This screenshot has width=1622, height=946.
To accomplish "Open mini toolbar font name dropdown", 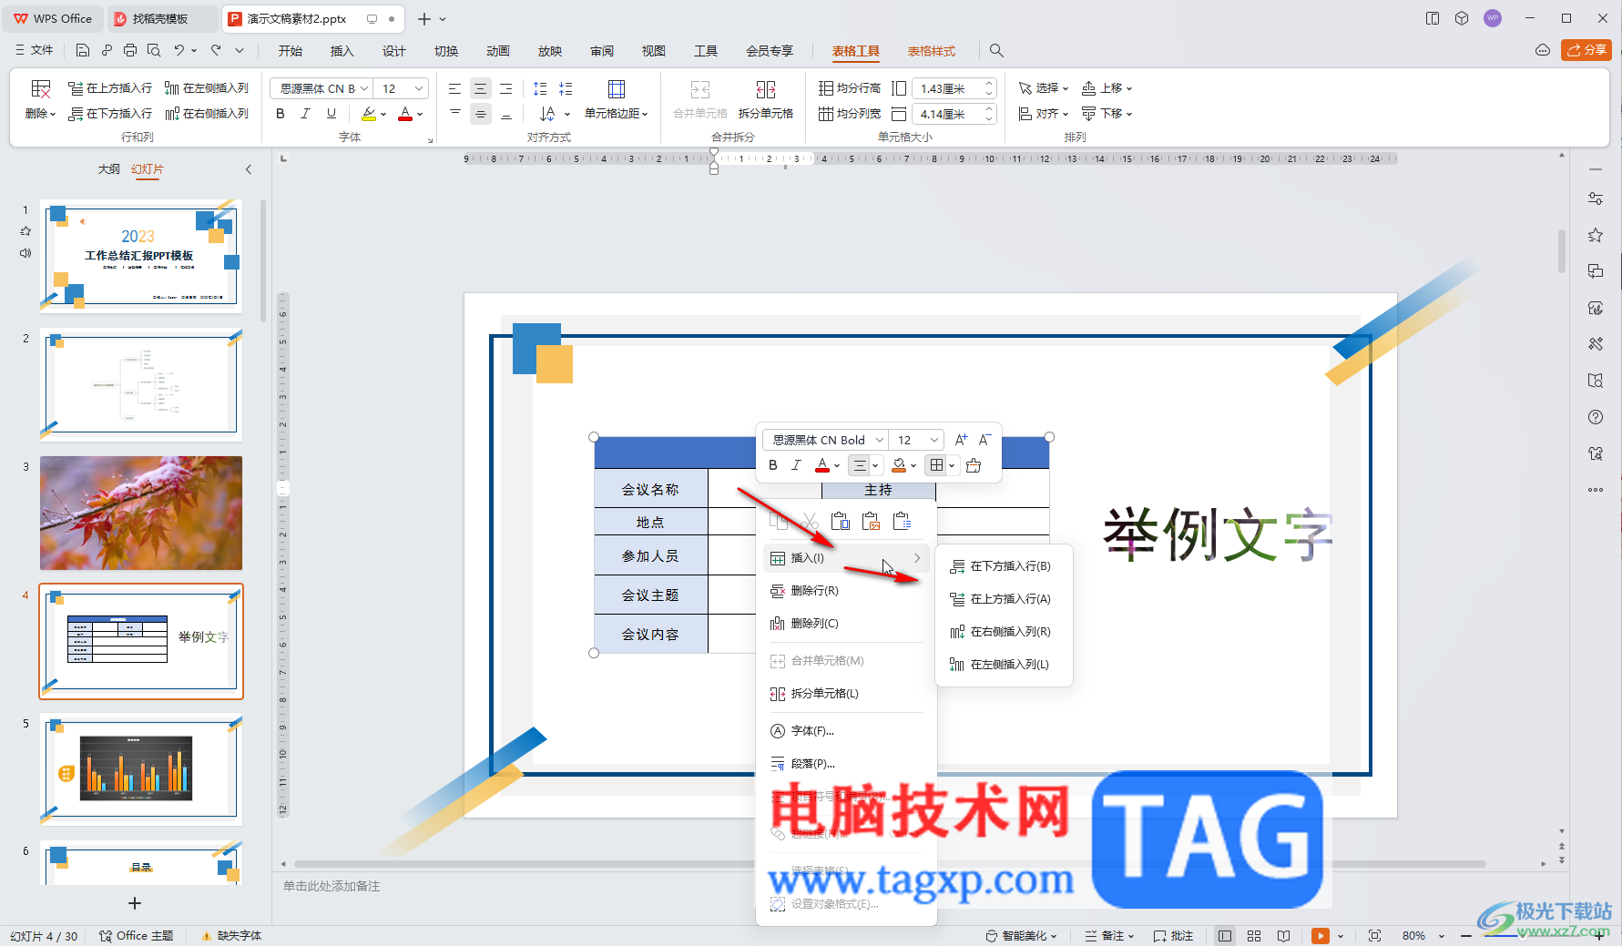I will pos(880,440).
